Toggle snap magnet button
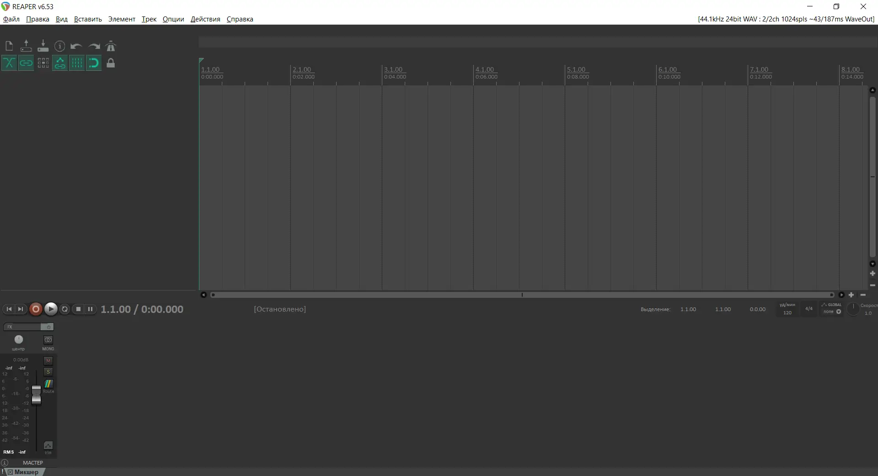878x476 pixels. (x=94, y=63)
